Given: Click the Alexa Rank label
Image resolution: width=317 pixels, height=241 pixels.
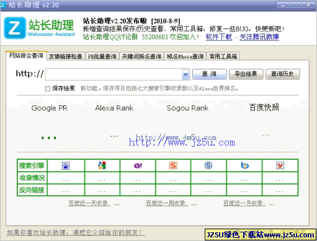Looking at the screenshot, I should click(x=114, y=108).
